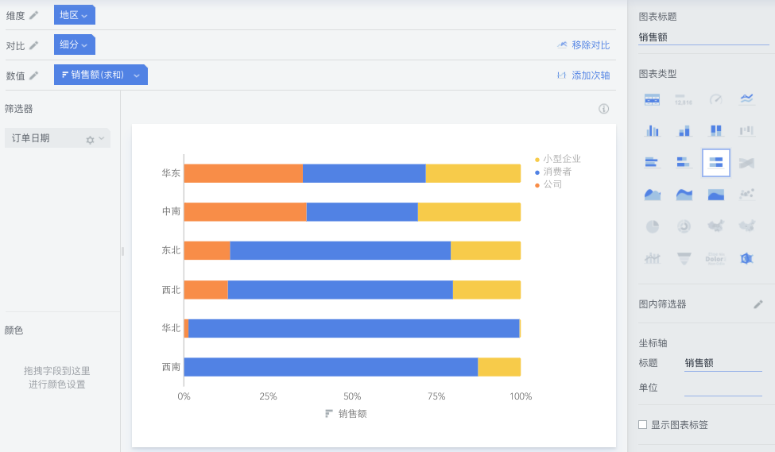Viewport: 775px width, 452px height.
Task: Expand the 订单日期 filter chevron
Action: tap(102, 138)
